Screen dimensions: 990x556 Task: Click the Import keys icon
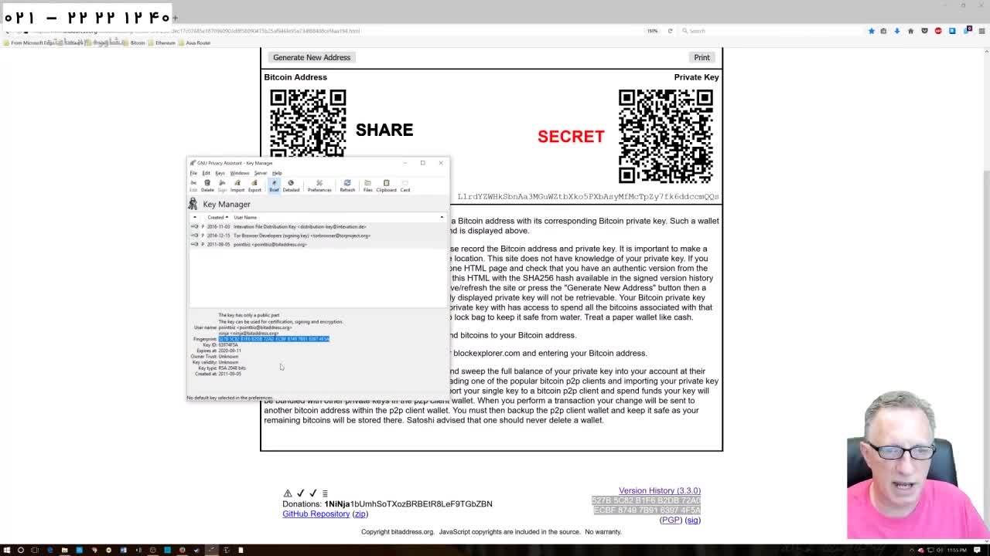click(237, 185)
